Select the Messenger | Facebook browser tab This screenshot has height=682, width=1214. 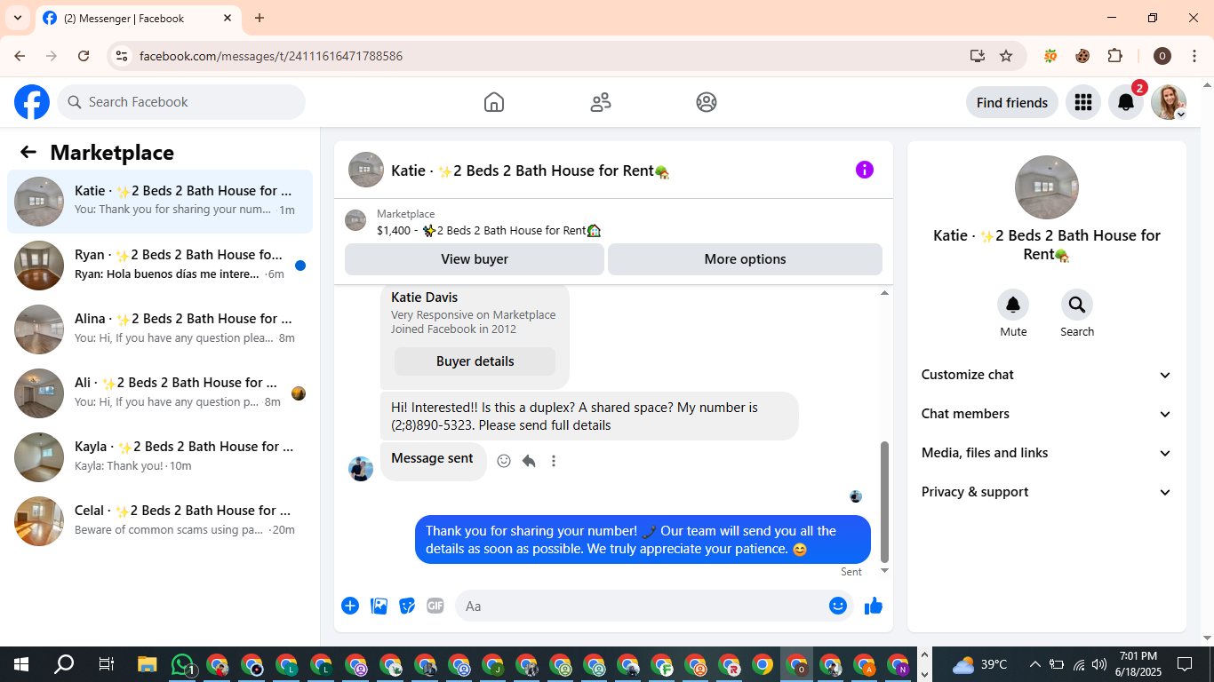point(138,18)
